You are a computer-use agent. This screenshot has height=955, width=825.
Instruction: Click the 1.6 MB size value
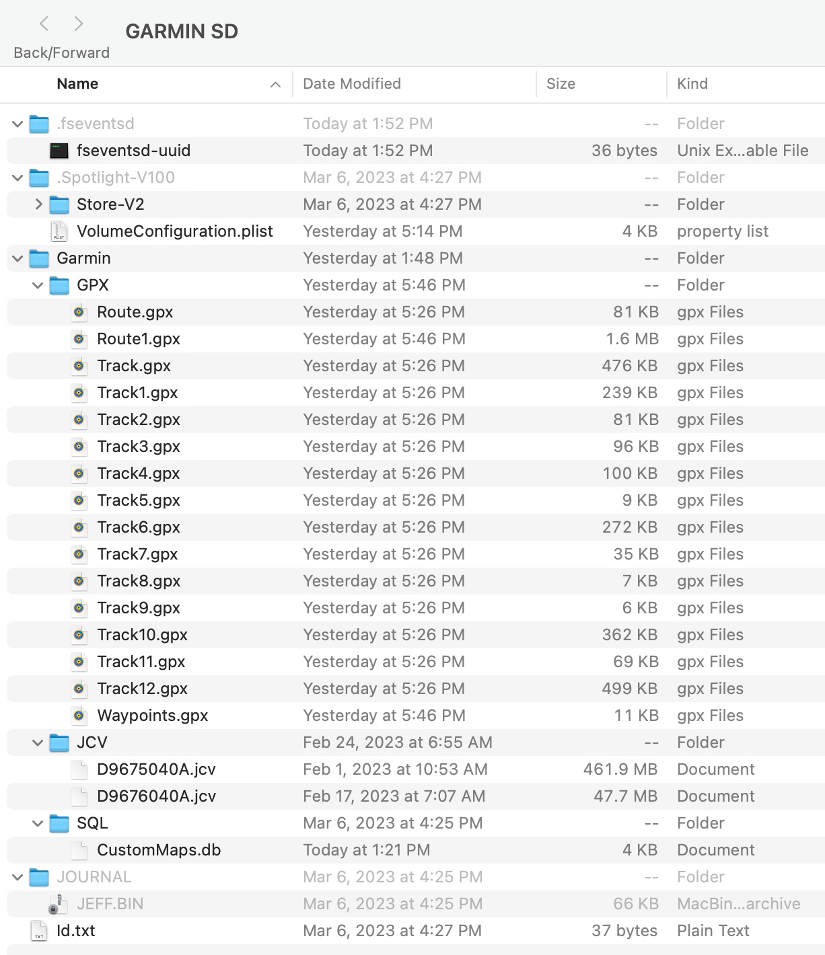633,339
